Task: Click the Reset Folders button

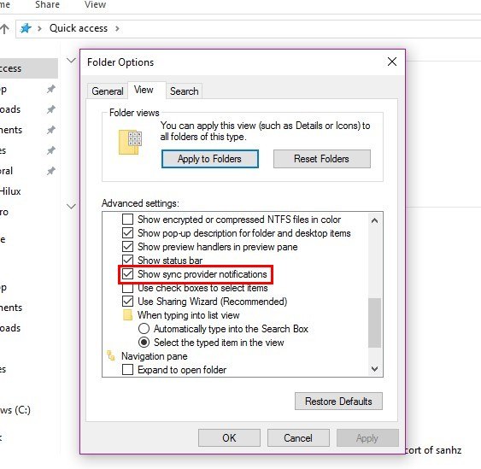Action: (321, 159)
